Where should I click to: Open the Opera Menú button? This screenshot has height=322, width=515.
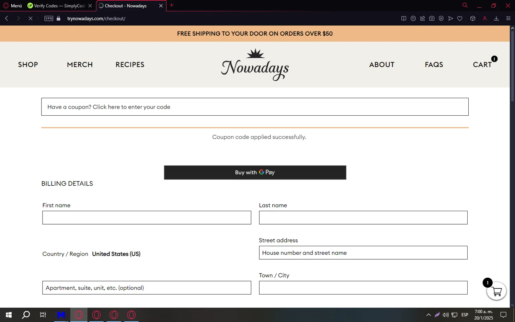(x=12, y=5)
